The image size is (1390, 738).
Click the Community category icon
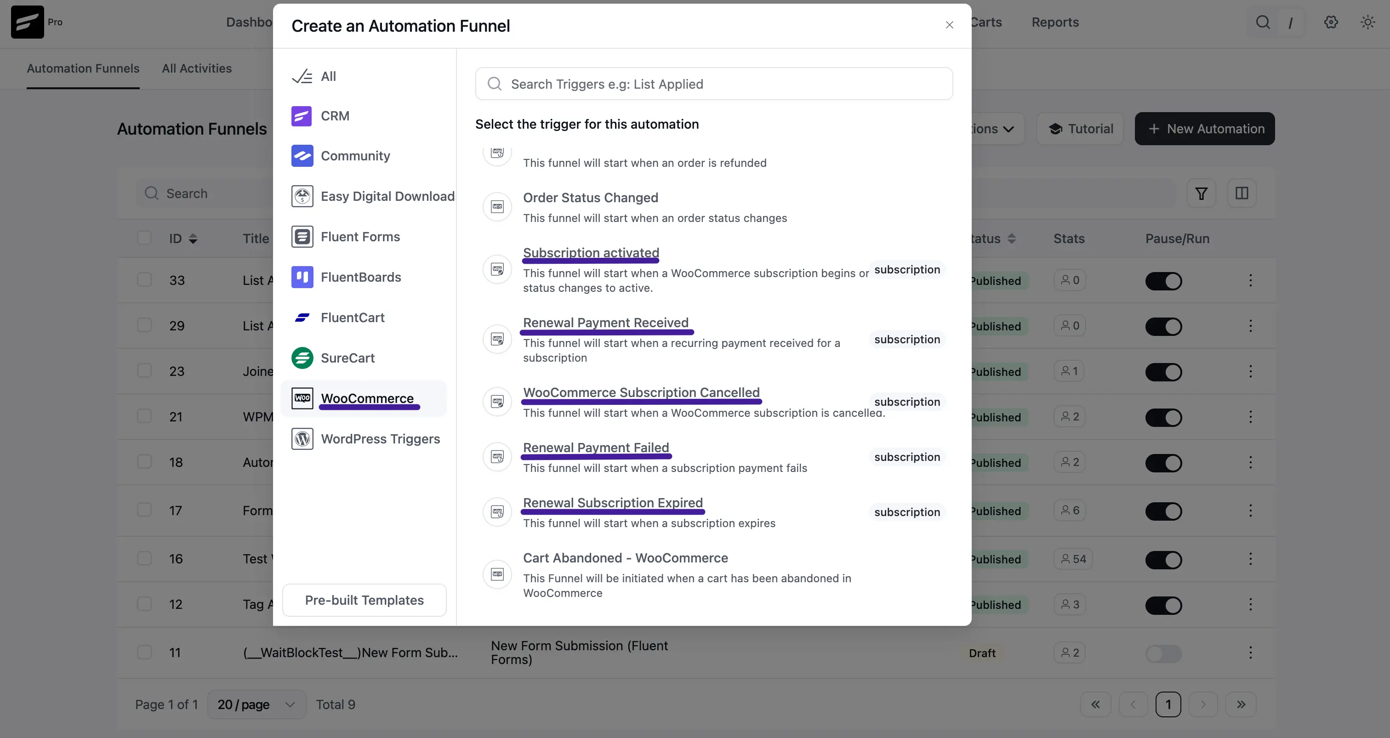coord(302,156)
